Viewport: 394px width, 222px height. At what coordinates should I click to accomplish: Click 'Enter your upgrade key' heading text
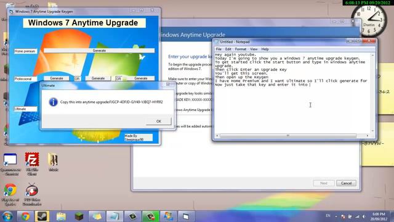190,57
